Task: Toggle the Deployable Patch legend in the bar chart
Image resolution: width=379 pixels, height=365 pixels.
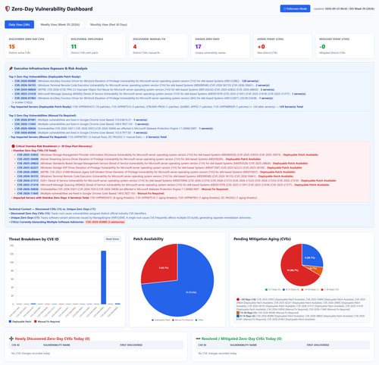Action: tap(20, 322)
